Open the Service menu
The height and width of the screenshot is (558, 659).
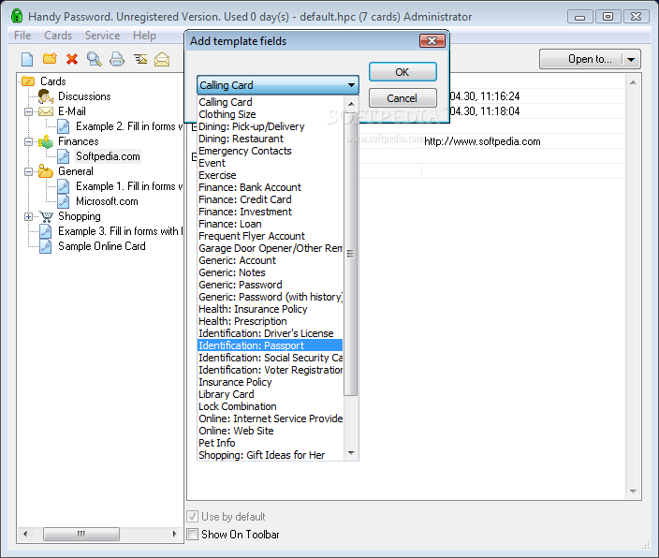tap(102, 36)
